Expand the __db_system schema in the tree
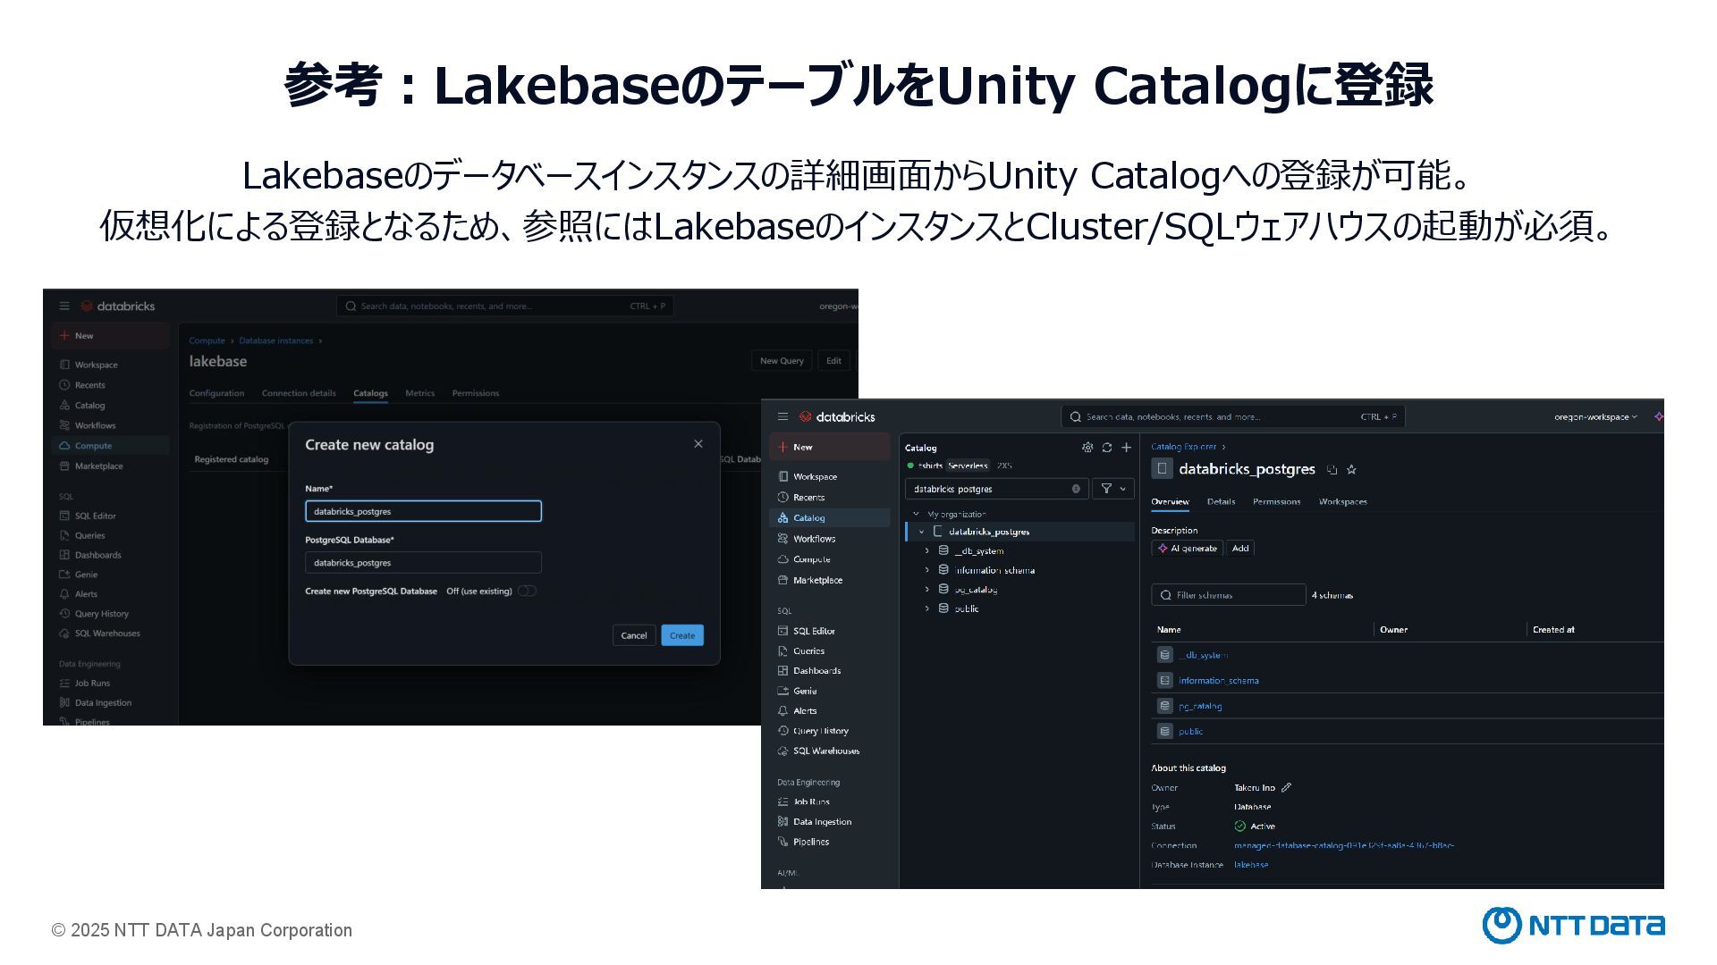This screenshot has width=1717, height=965. point(927,551)
